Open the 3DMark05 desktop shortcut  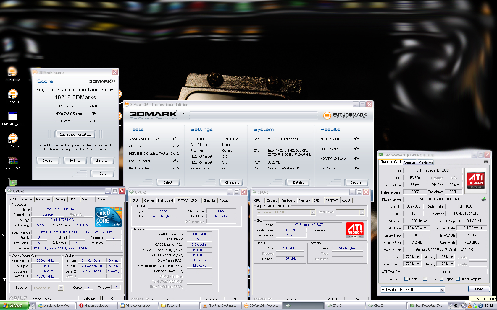pos(12,96)
